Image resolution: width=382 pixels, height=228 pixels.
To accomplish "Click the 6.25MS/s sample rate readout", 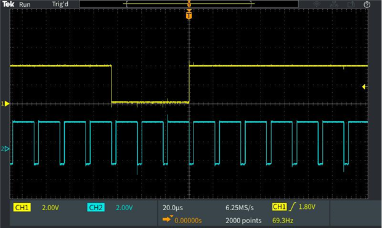I will [240, 208].
